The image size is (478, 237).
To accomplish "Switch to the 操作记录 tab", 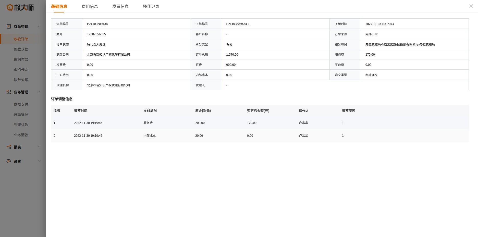I will (x=151, y=6).
